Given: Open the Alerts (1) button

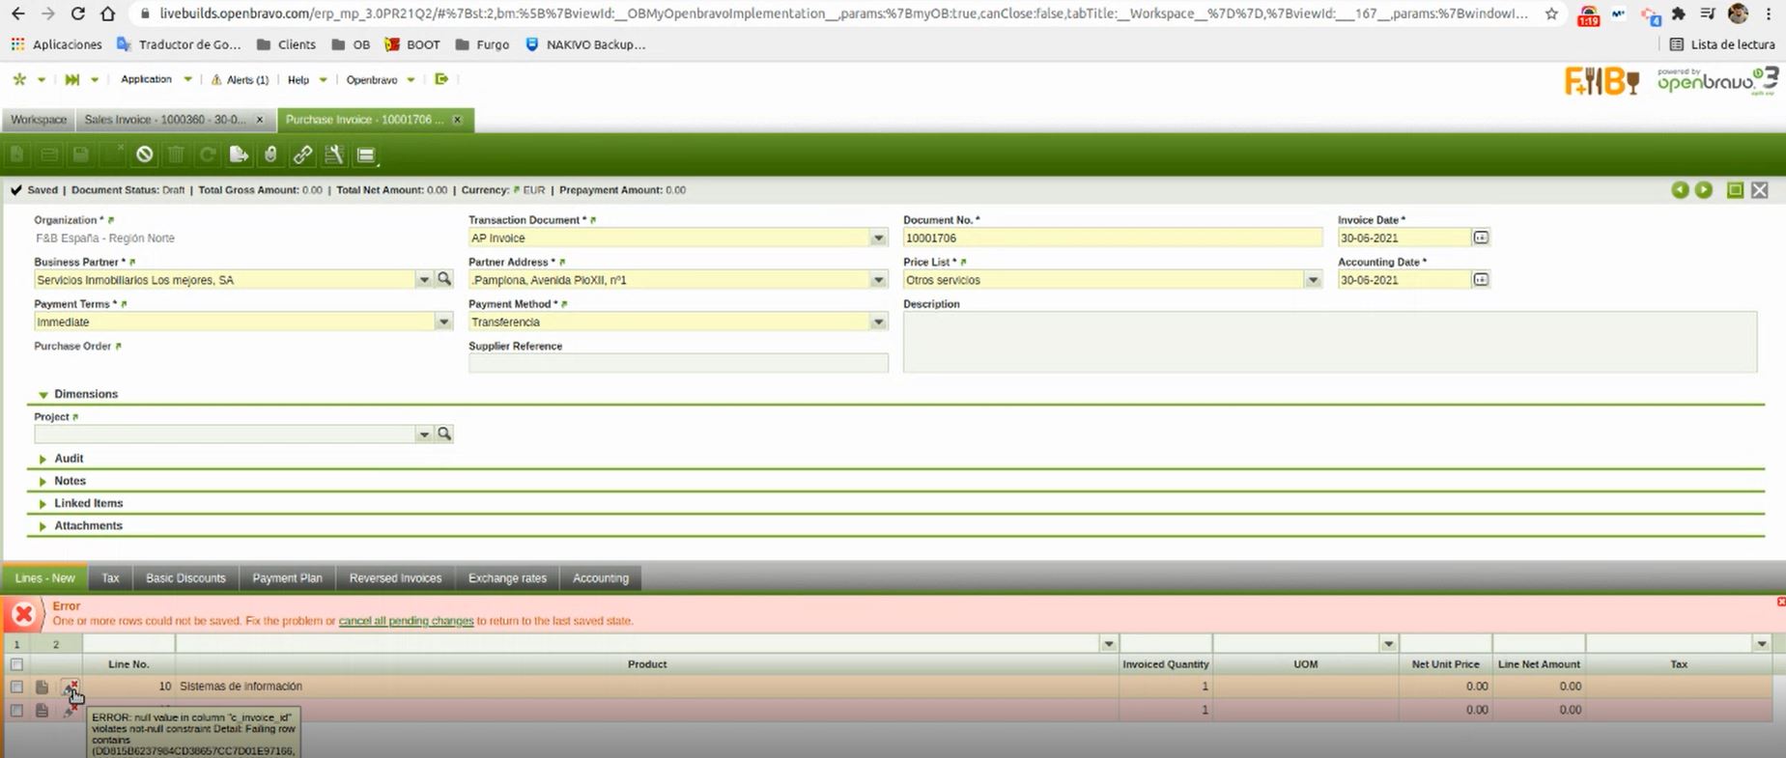Looking at the screenshot, I should point(241,80).
